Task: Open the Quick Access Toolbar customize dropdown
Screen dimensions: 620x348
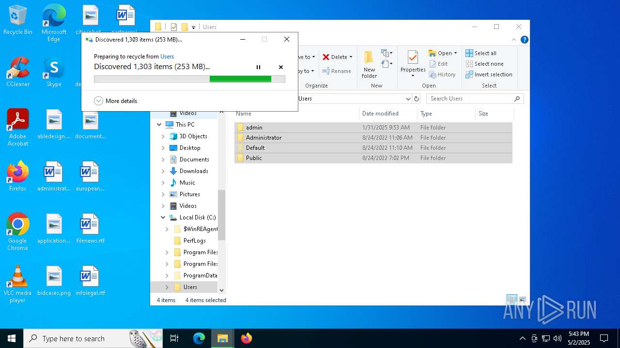Action: click(193, 27)
